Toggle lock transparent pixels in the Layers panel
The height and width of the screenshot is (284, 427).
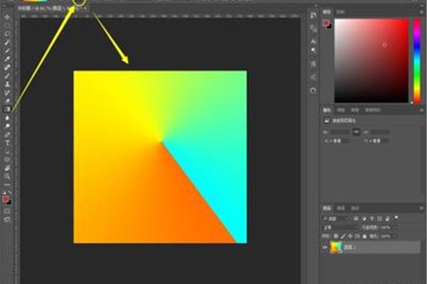coord(336,236)
